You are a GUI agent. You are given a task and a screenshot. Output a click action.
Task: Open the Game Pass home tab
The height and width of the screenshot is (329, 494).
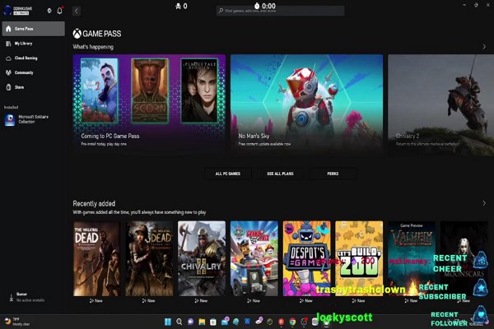click(34, 29)
